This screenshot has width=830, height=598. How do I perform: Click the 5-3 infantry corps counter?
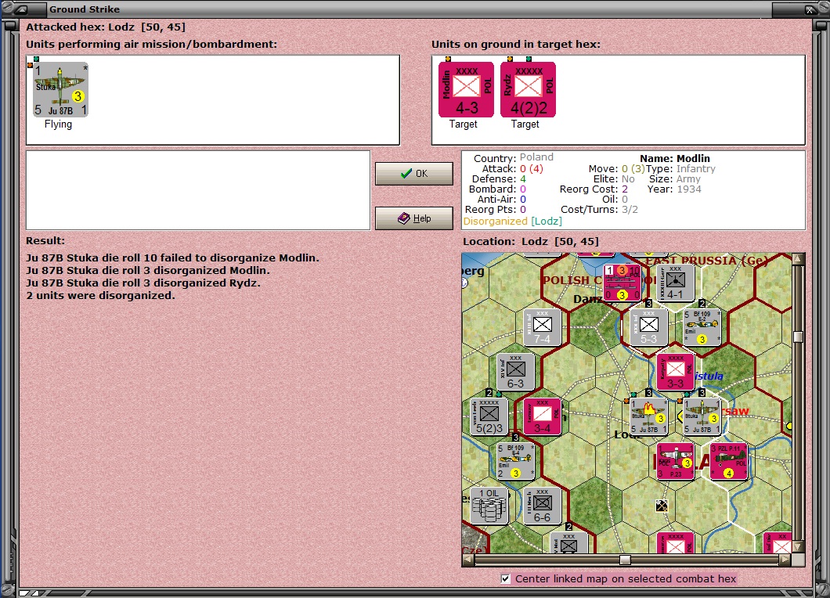point(648,328)
